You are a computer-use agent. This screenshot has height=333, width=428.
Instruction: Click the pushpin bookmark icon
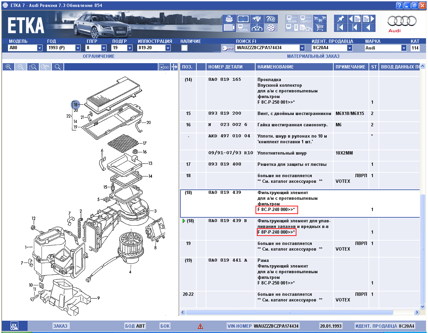point(340,19)
